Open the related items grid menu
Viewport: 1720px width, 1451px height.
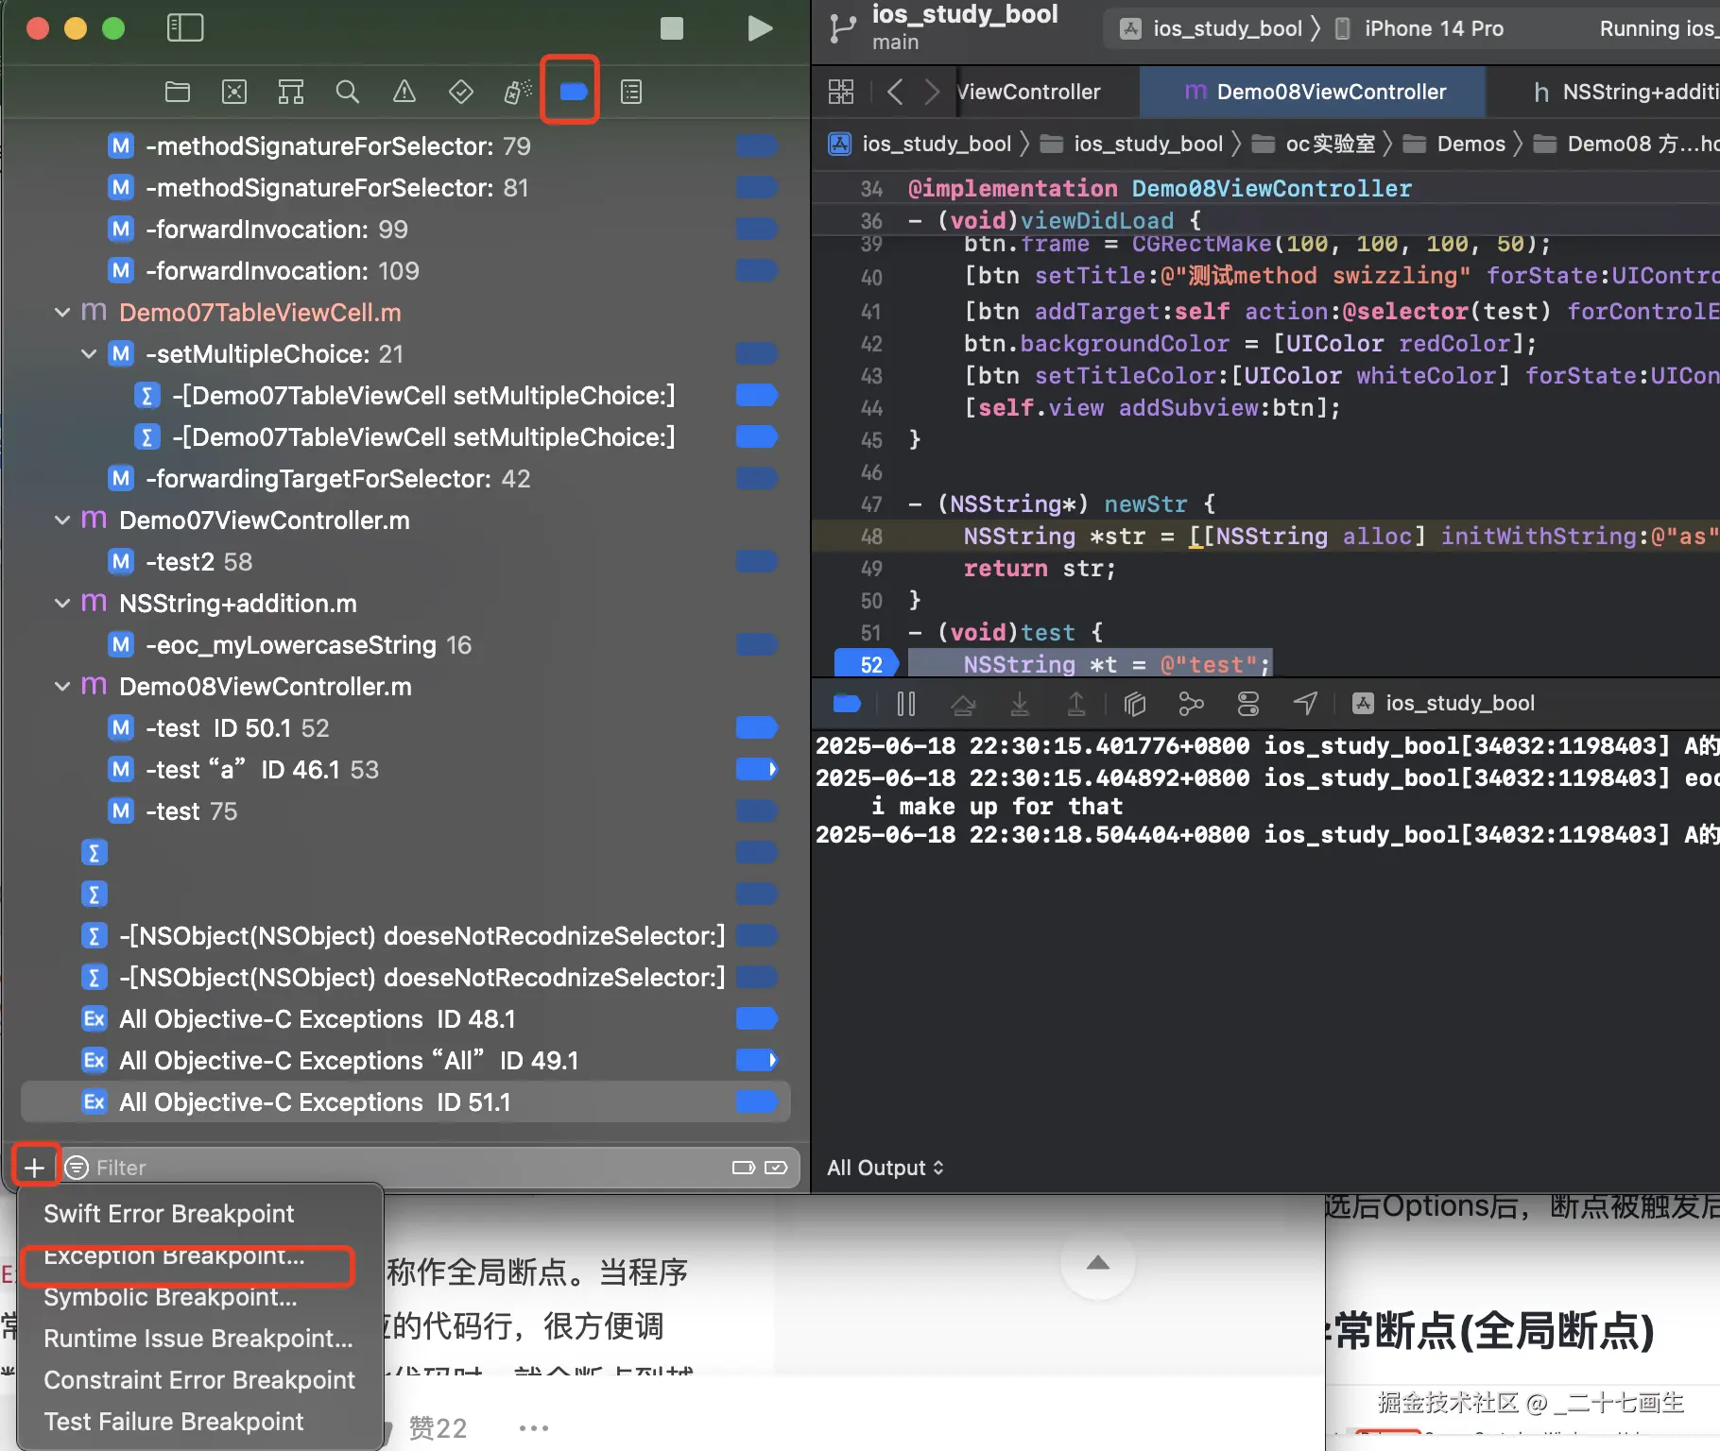click(x=841, y=92)
